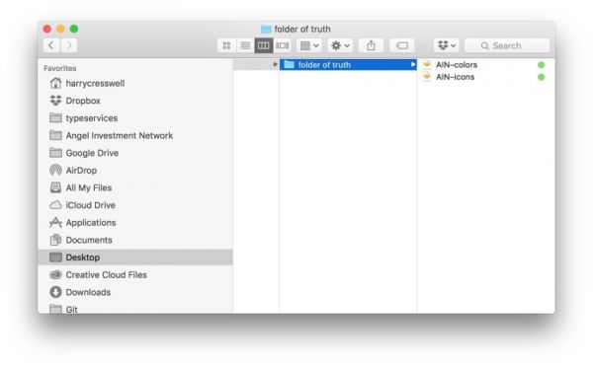Select Documents in the sidebar
Screen dimensions: 593x367
pyautogui.click(x=135, y=240)
